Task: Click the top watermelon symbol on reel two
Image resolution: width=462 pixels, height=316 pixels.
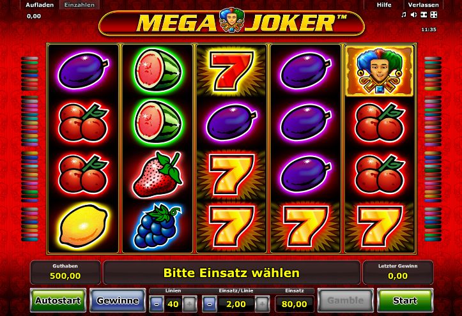Action: (158, 70)
